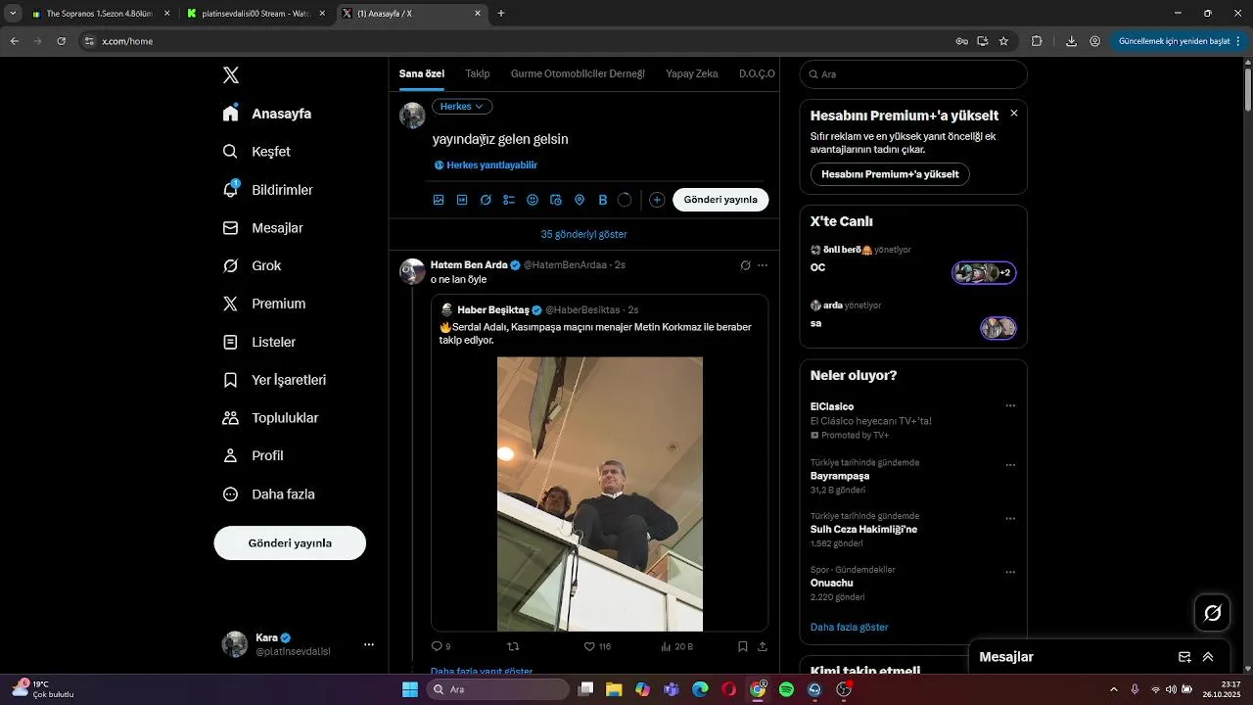The image size is (1253, 705).
Task: Publish post with composer Gönderi yayınla button
Action: [x=720, y=200]
